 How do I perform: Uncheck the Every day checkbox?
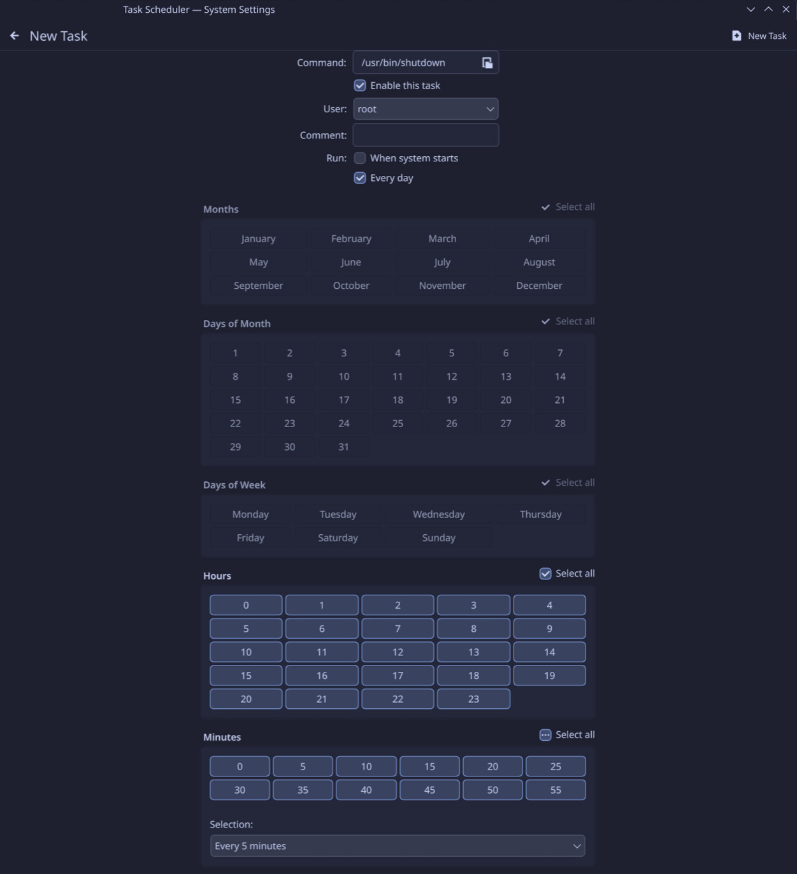[360, 178]
